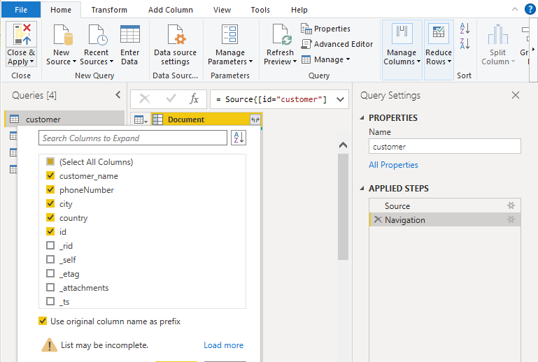Uncheck the country column
This screenshot has height=362, width=538.
[50, 217]
